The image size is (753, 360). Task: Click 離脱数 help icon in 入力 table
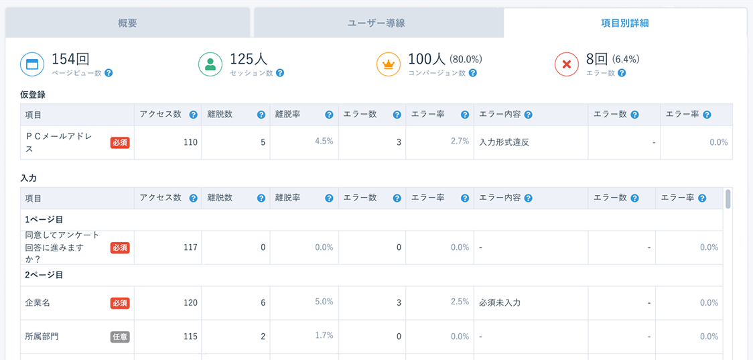[x=261, y=198]
